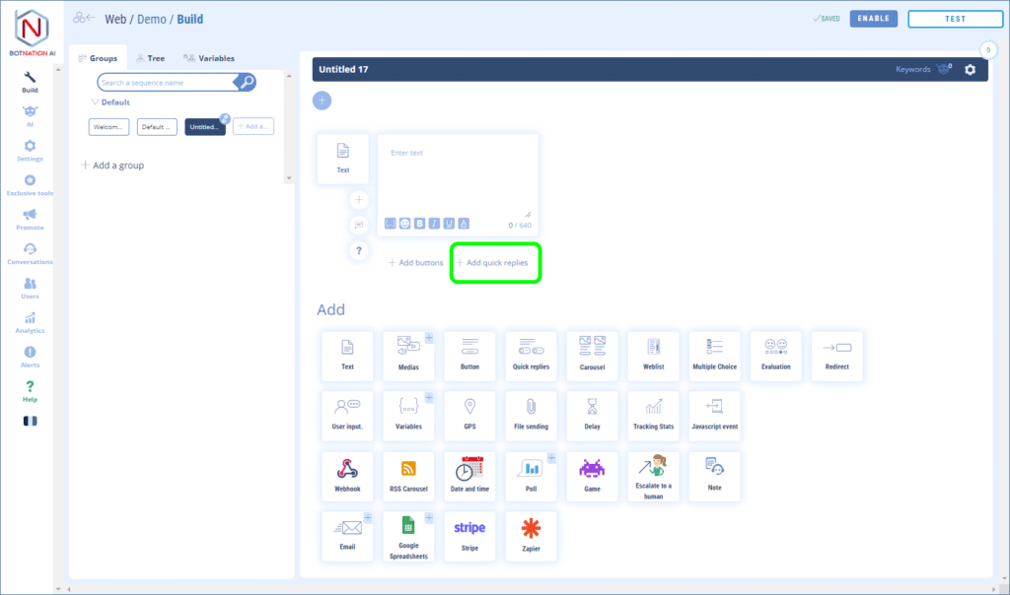Switch to the Variables tab

coord(209,58)
